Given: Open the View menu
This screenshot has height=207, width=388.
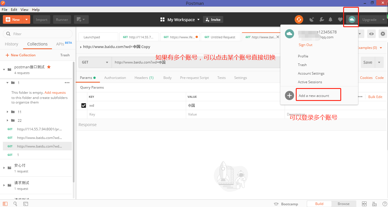Looking at the screenshot, I should (25, 9).
